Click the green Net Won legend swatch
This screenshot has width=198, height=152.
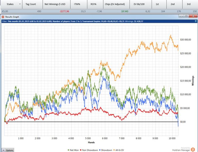(x=68, y=150)
